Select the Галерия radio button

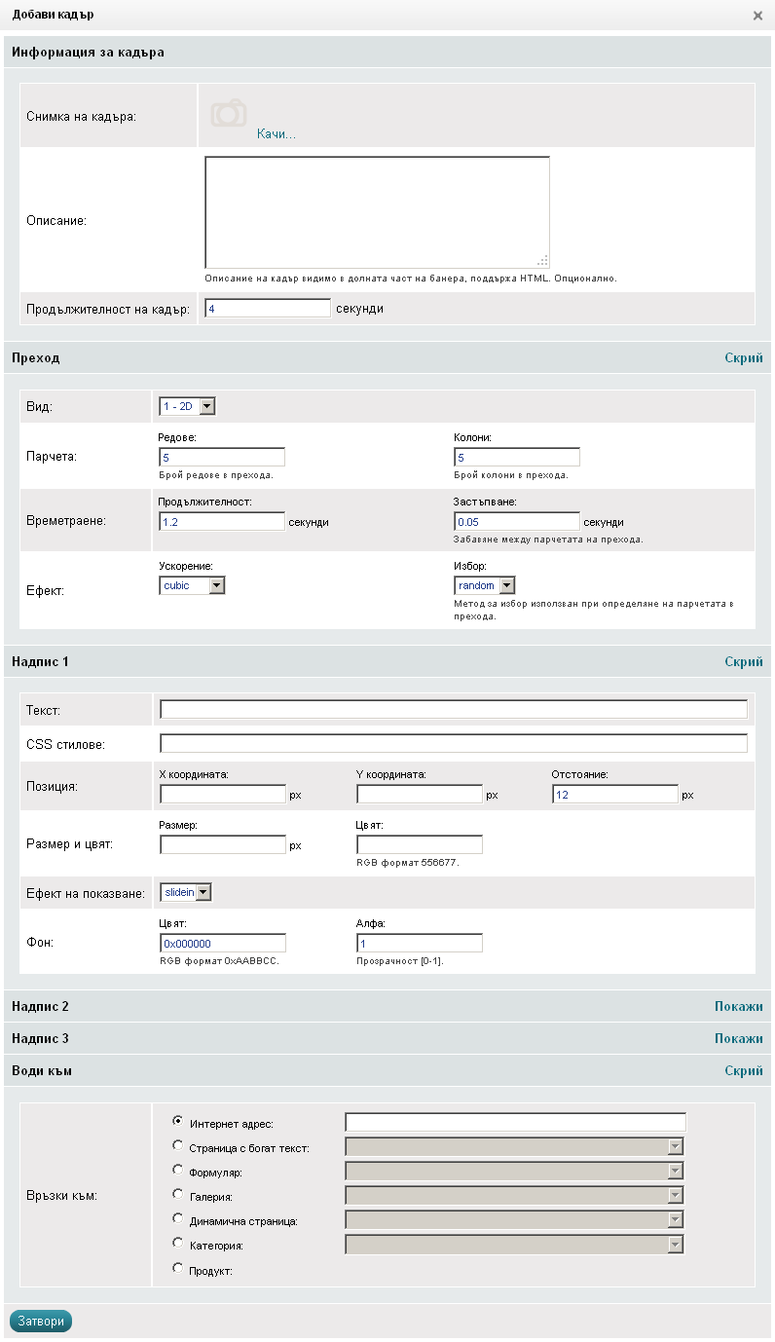[x=177, y=1194]
